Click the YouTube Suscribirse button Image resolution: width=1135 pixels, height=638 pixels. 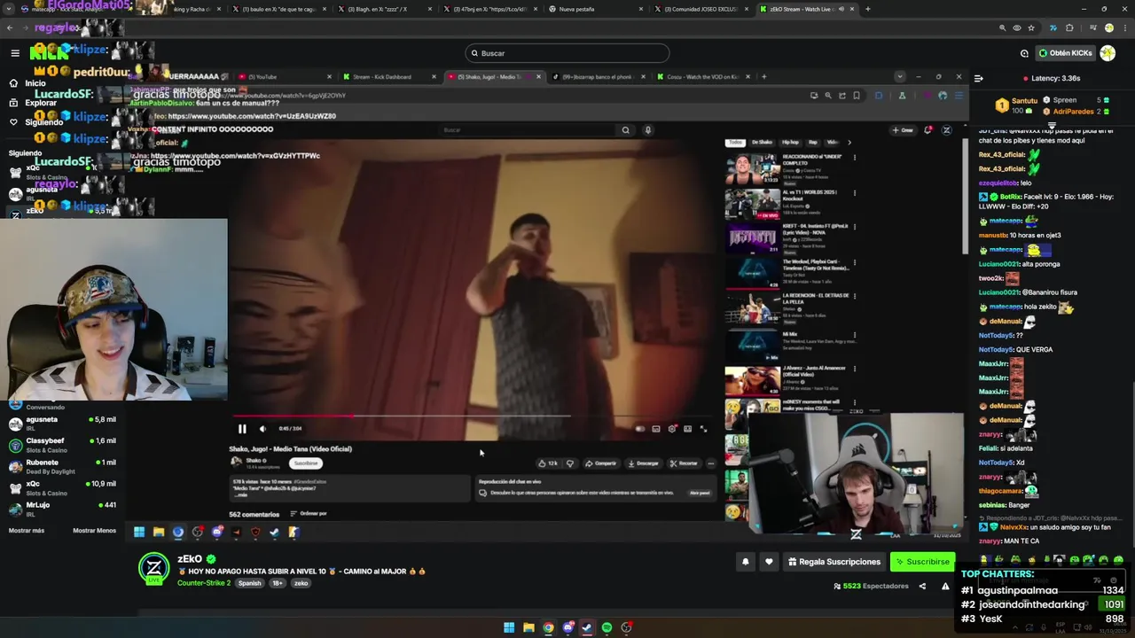pyautogui.click(x=305, y=463)
